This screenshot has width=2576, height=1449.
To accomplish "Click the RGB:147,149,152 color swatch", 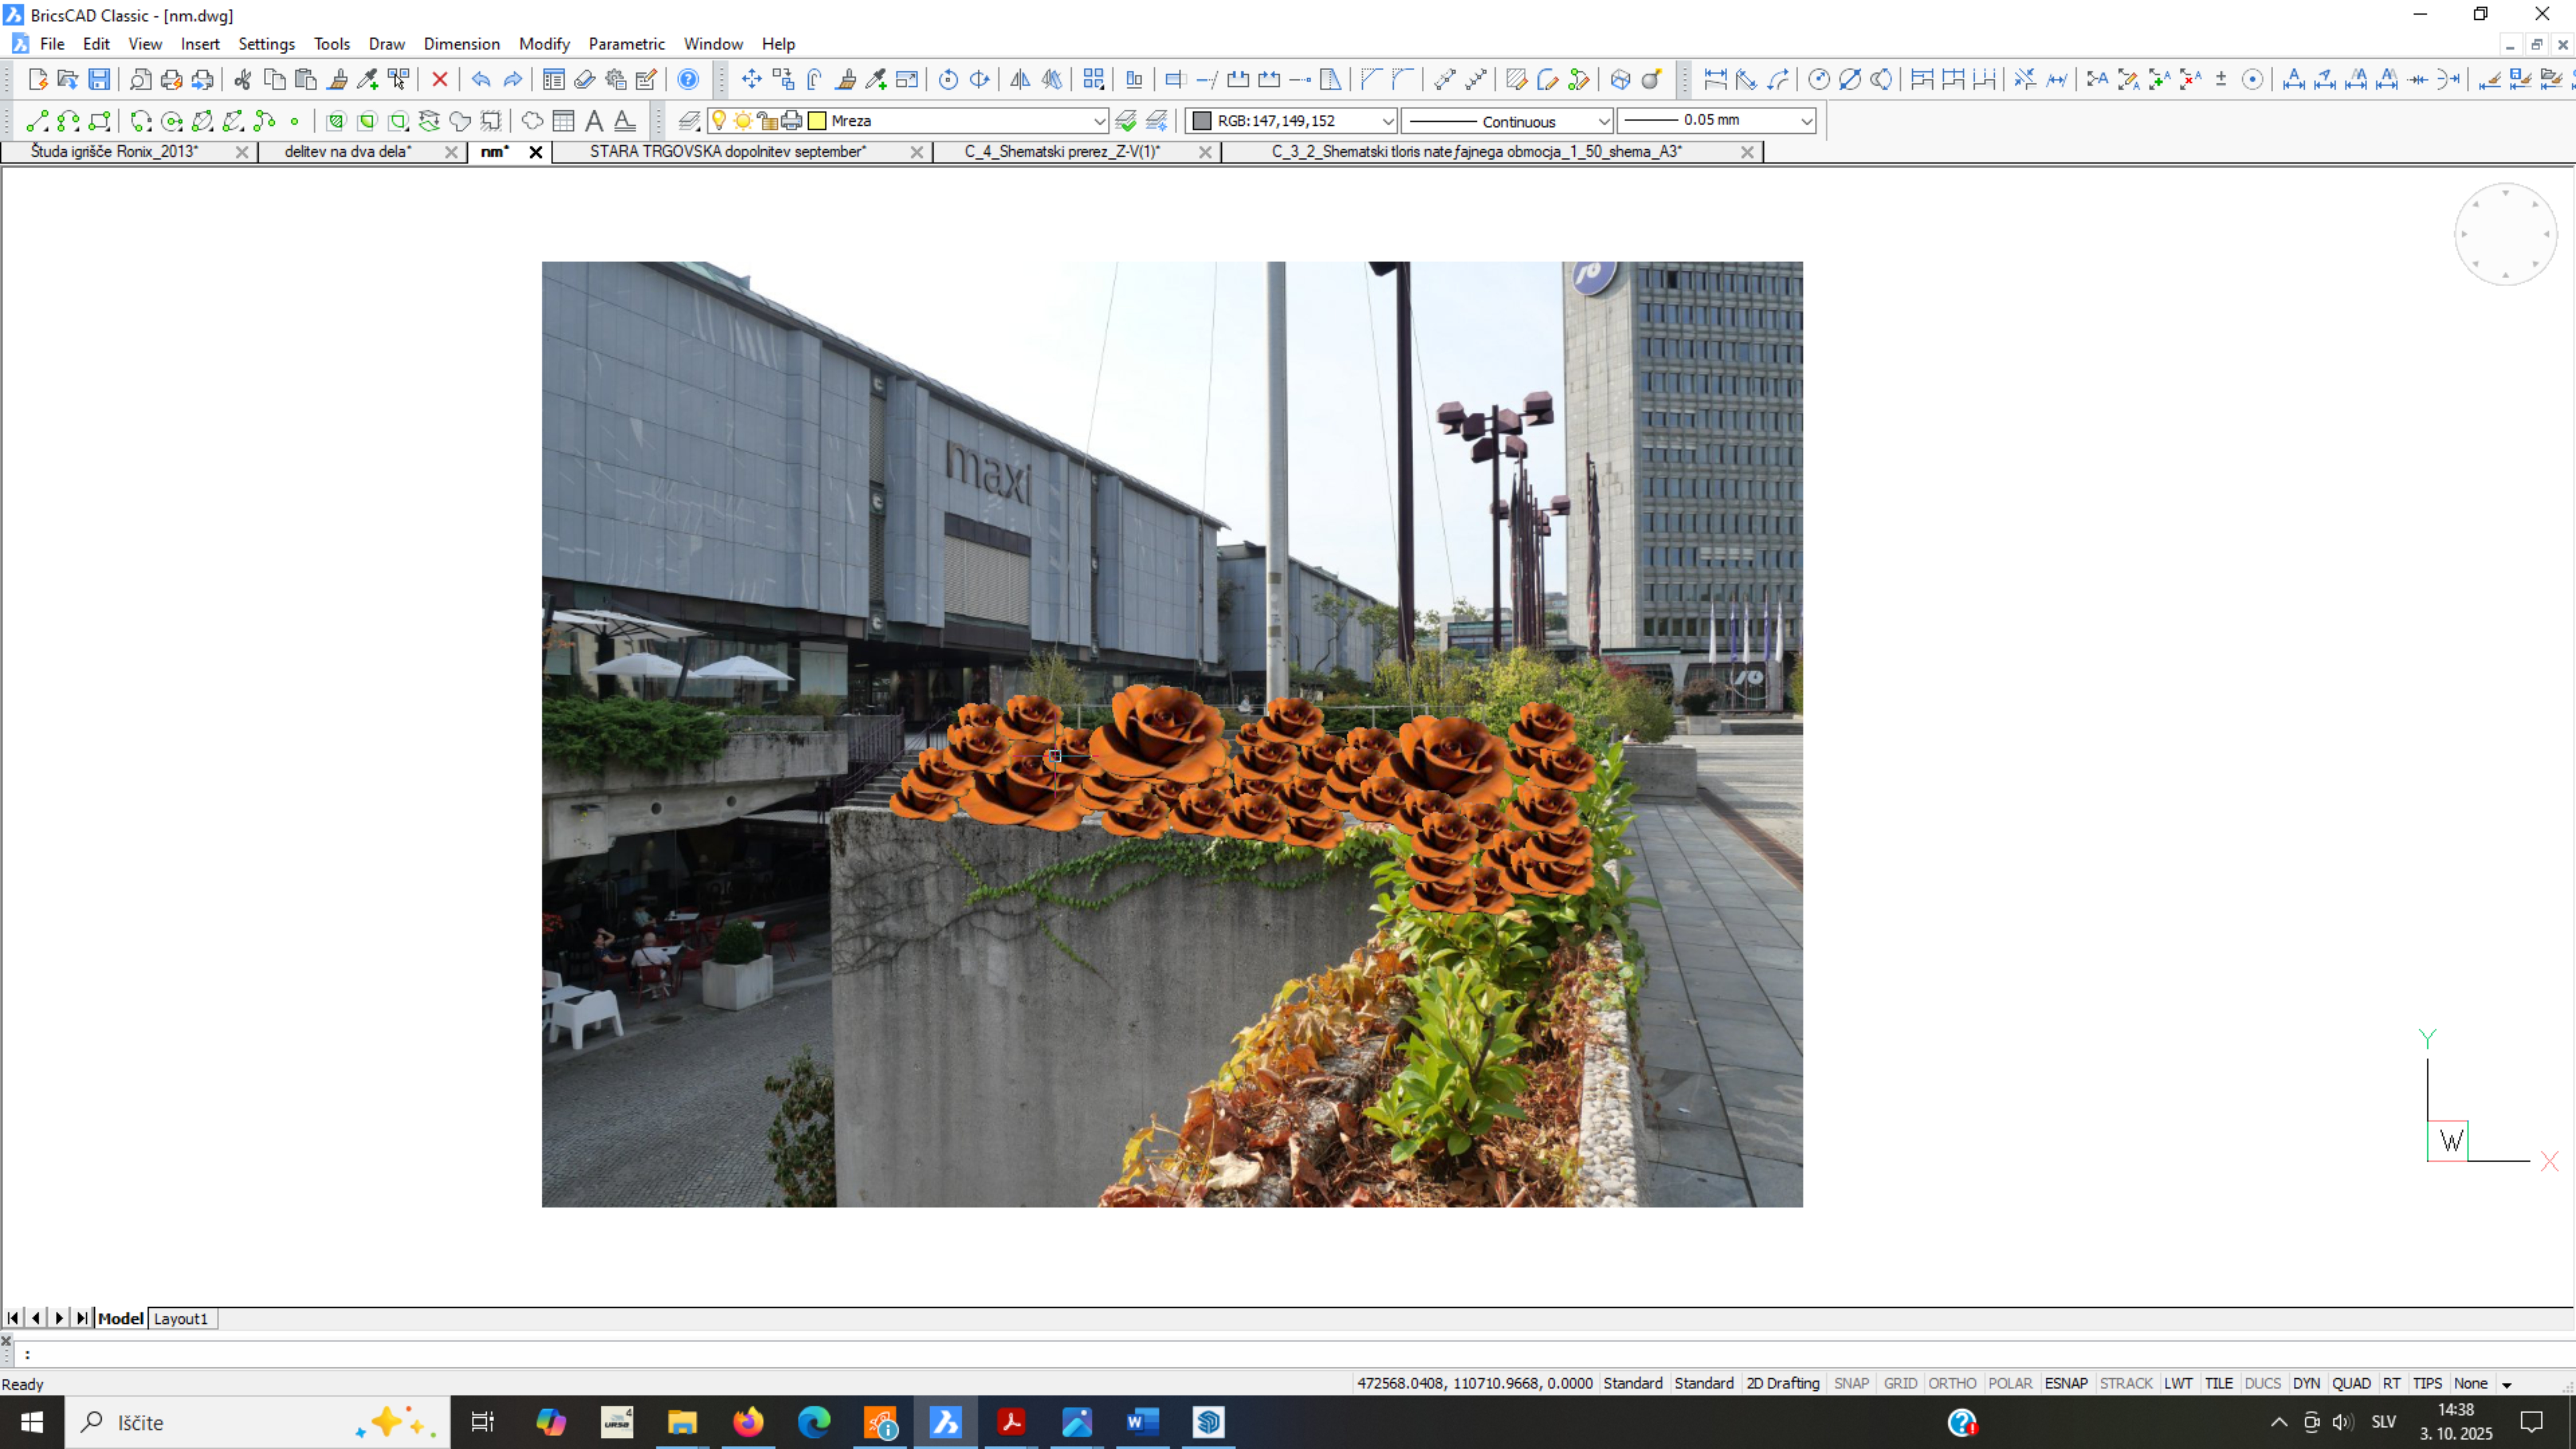I will (1202, 121).
